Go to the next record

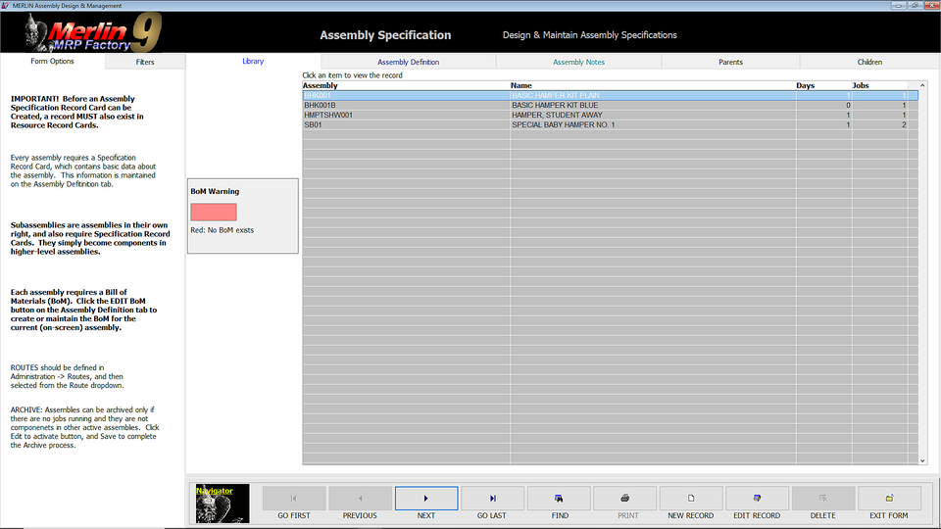[x=425, y=499]
